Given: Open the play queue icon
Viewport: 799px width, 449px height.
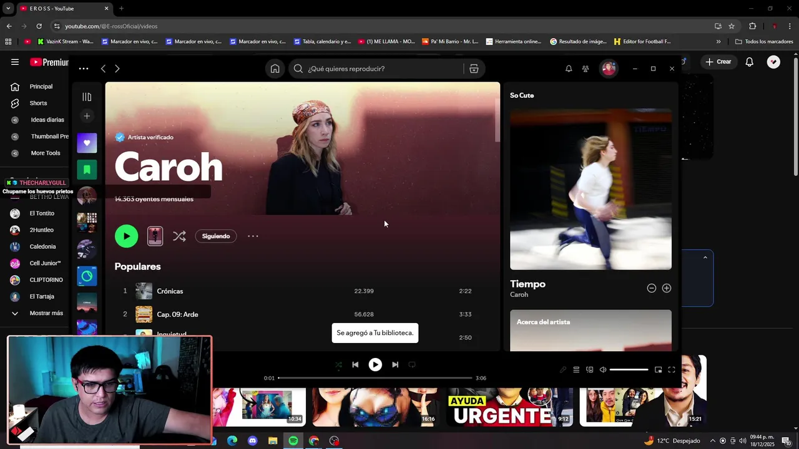Looking at the screenshot, I should (x=576, y=370).
